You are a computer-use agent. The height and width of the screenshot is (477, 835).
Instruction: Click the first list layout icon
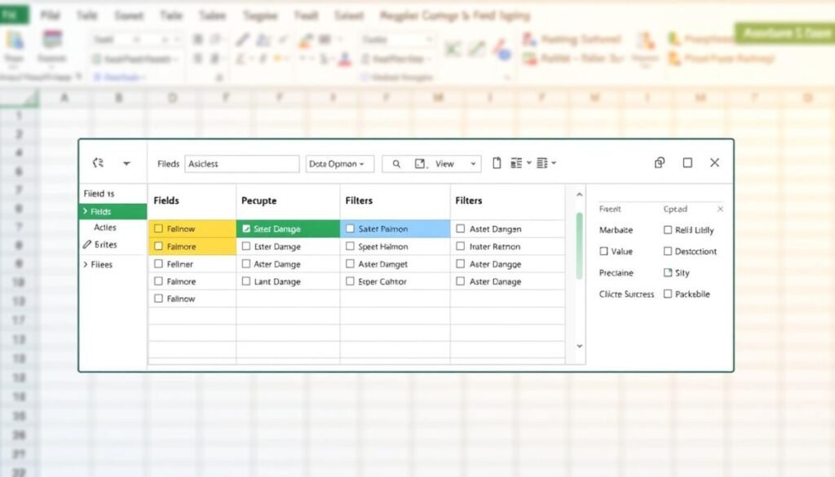click(x=516, y=163)
